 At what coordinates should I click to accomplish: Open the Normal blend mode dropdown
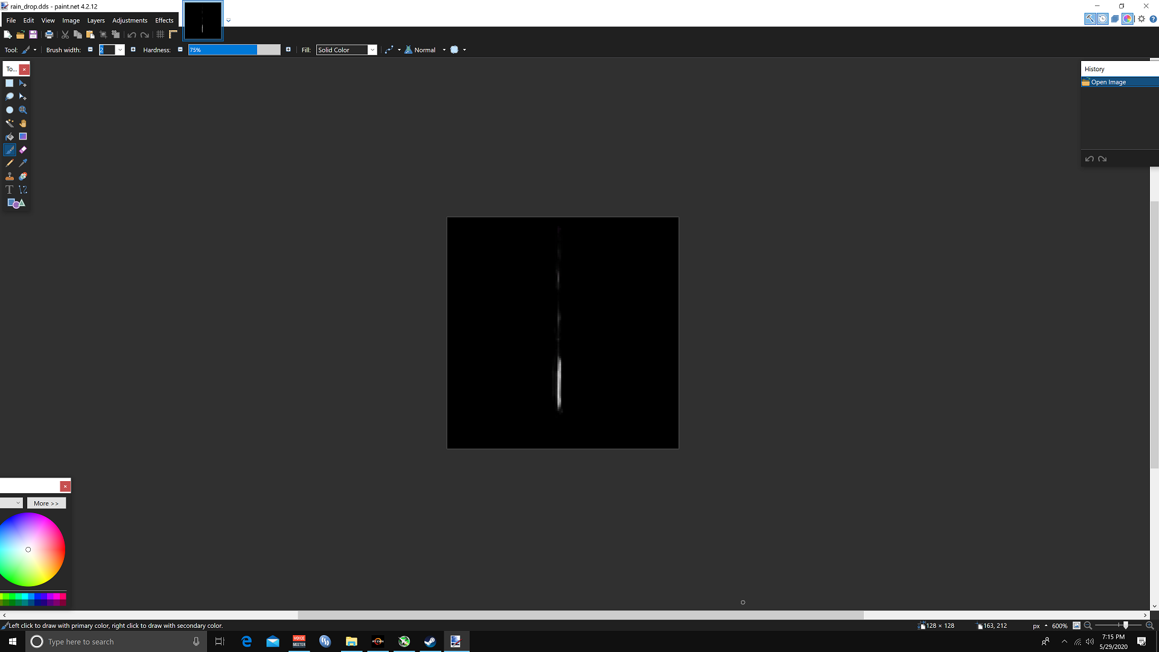click(444, 50)
